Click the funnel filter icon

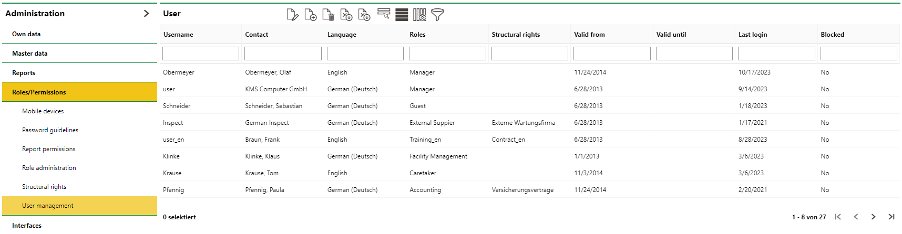(437, 15)
